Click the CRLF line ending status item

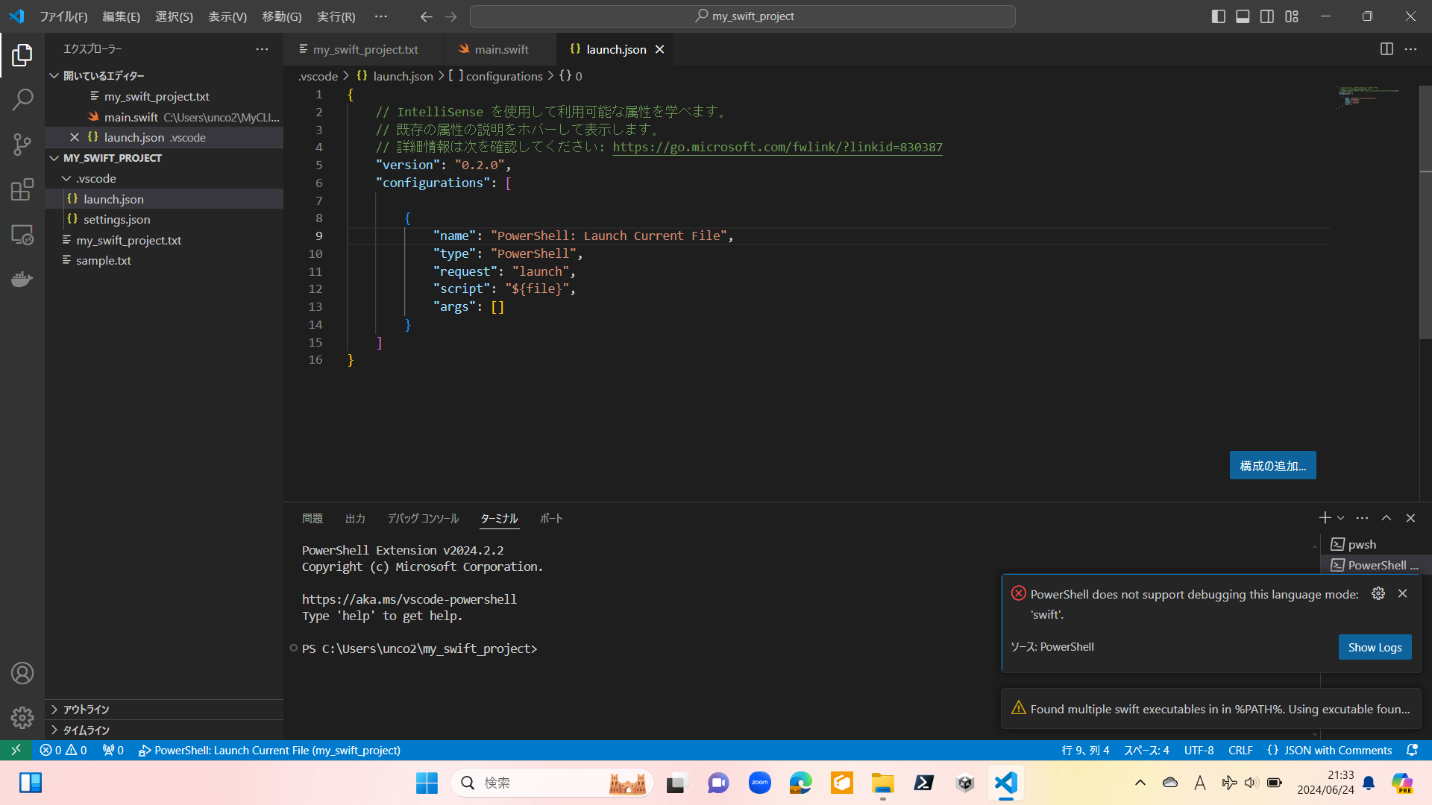pos(1240,750)
